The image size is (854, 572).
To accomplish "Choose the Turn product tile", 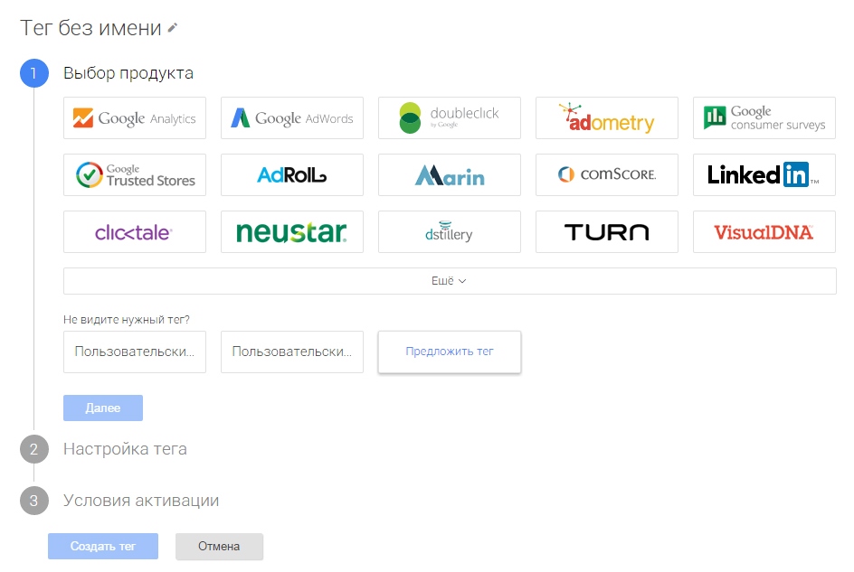I will pyautogui.click(x=607, y=232).
